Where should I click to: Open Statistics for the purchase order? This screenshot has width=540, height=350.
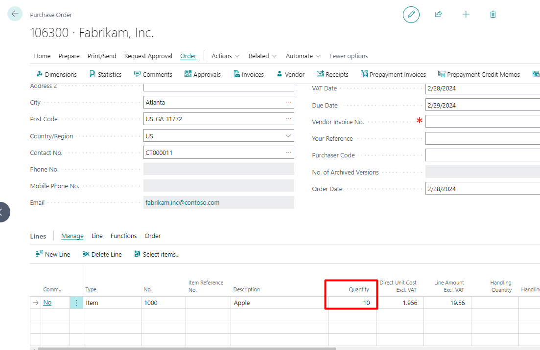[105, 74]
